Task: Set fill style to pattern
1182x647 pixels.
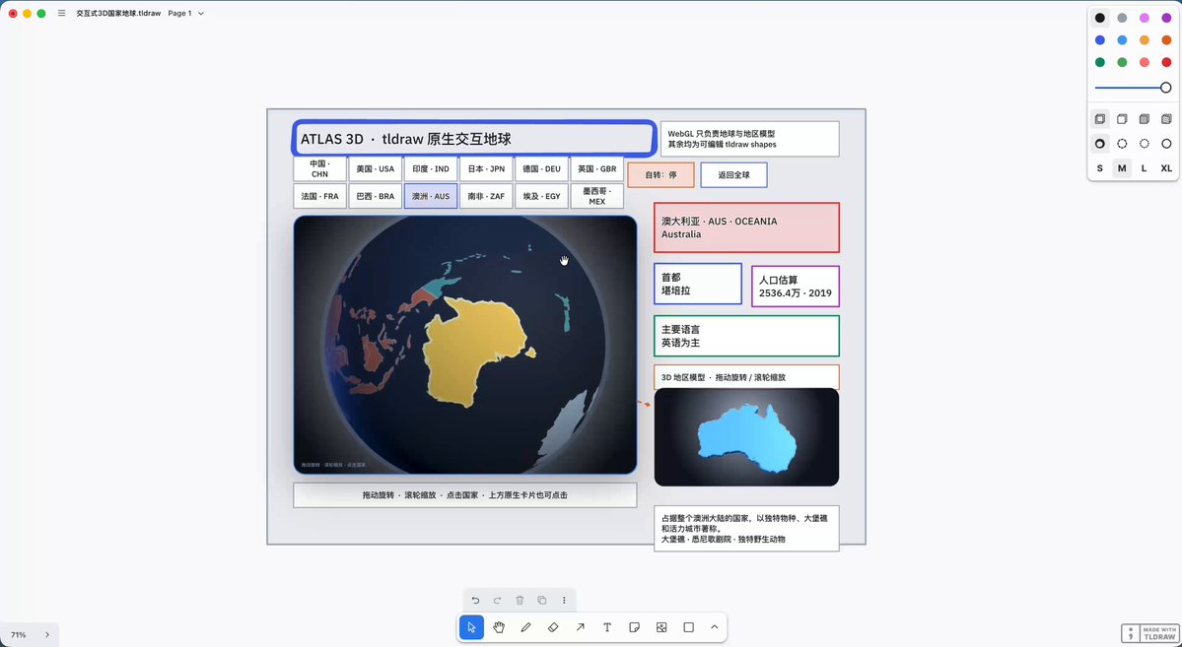Action: tap(1166, 119)
